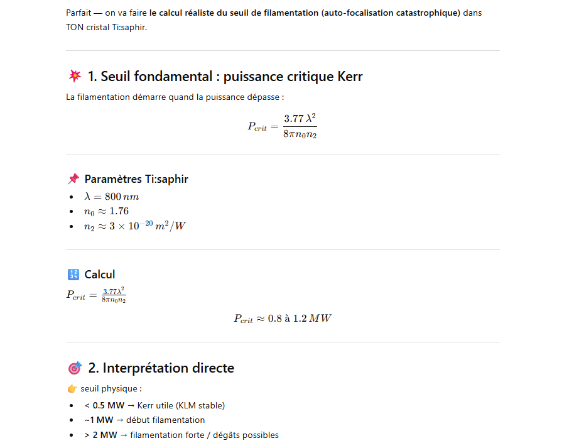Click the 'Calcul' heading text

[x=100, y=275]
